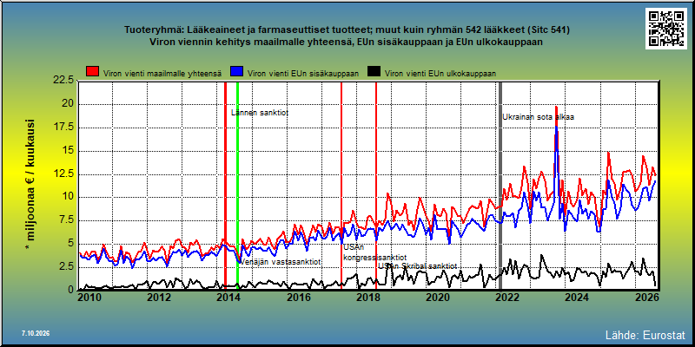Click the 'USAn Skribal sanktiot' annotation
This screenshot has width=695, height=347.
[x=417, y=266]
